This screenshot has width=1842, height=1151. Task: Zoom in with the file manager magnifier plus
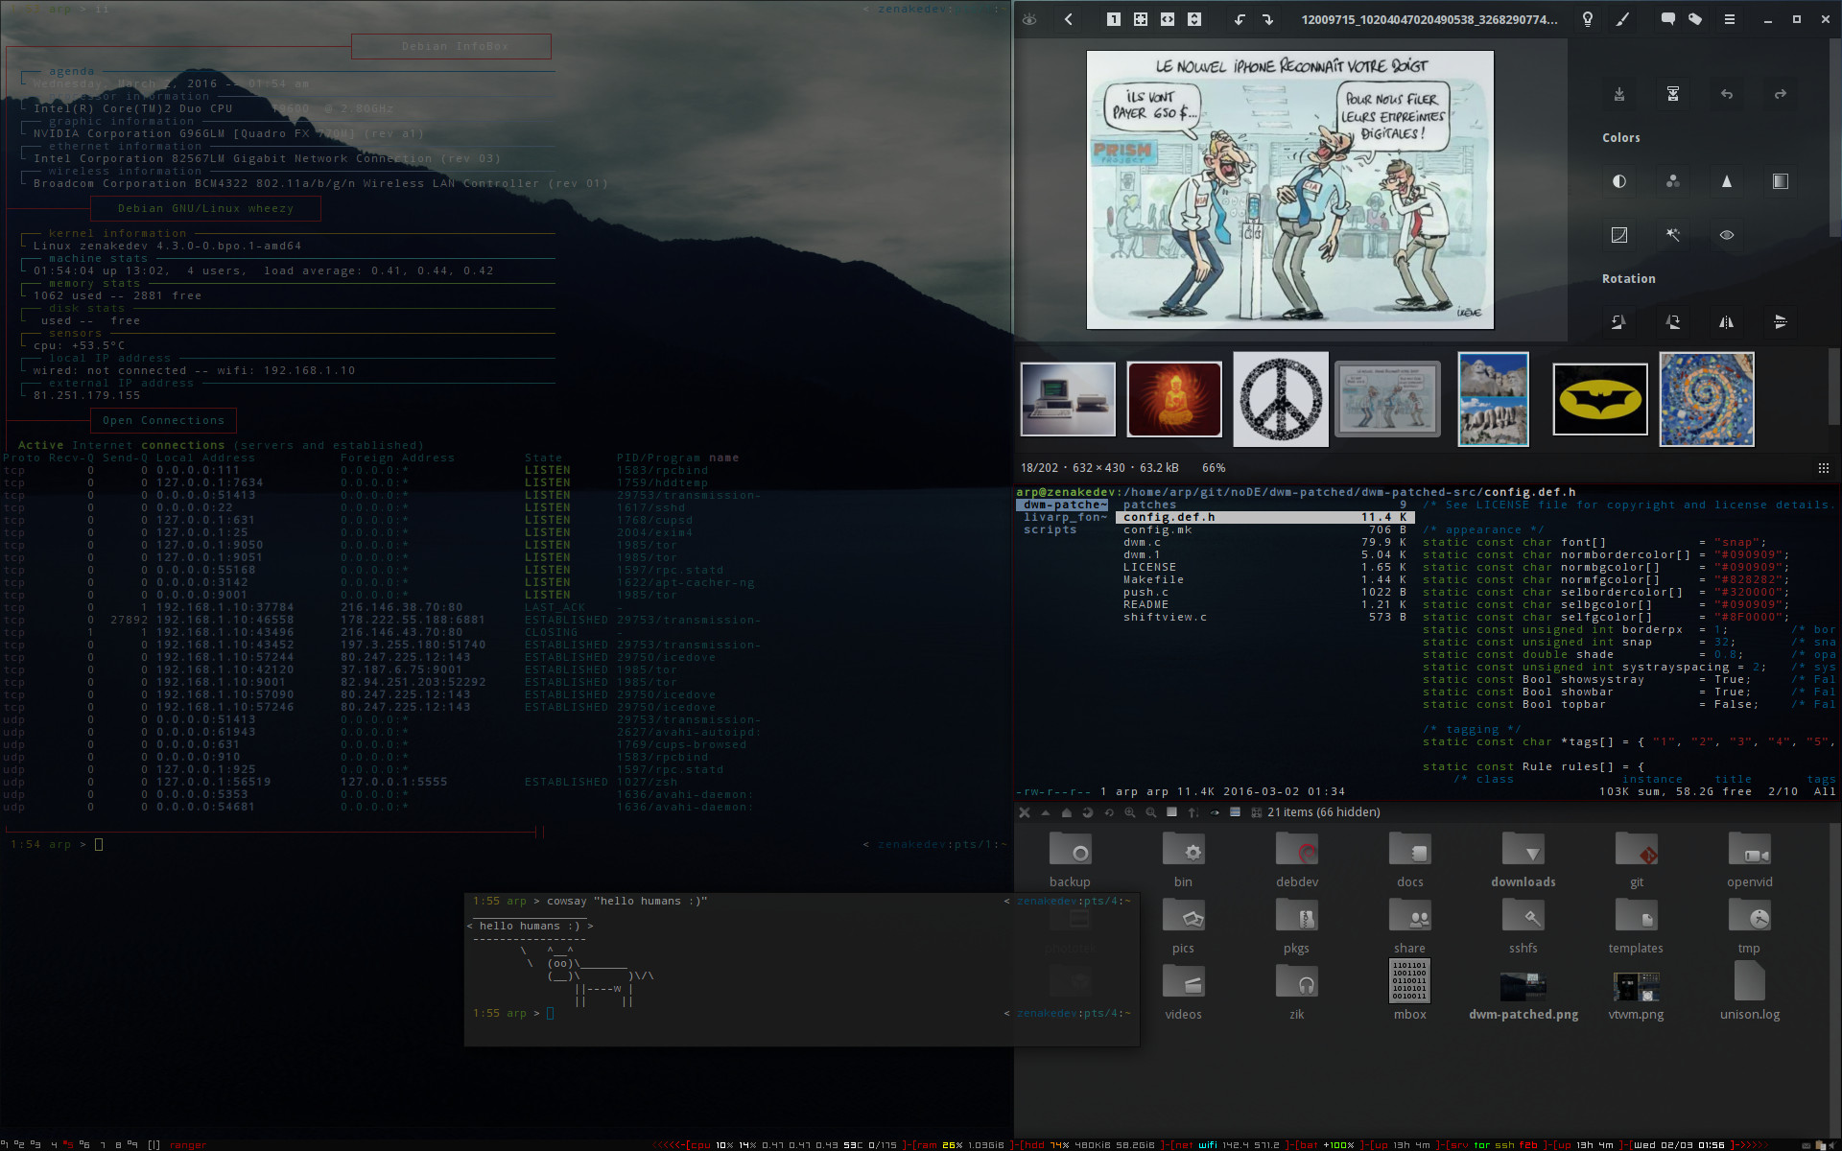click(x=1129, y=812)
